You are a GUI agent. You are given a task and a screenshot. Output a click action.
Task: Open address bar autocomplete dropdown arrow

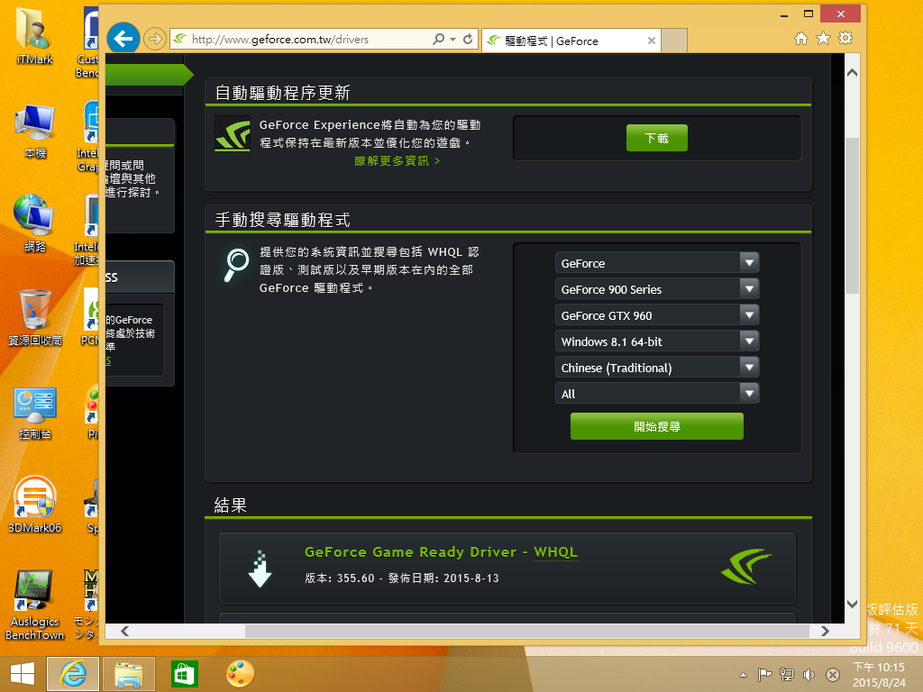pyautogui.click(x=452, y=40)
